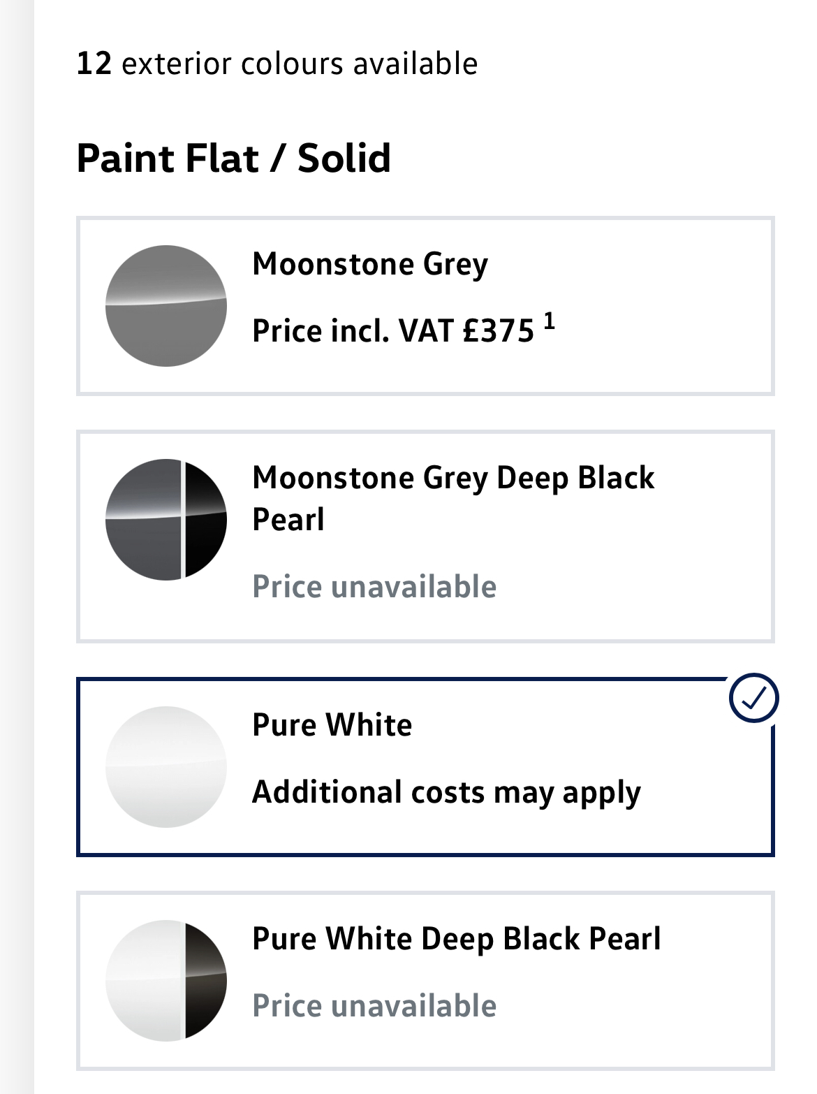
Task: Click the Price incl. VAT £375 text
Action: (392, 331)
